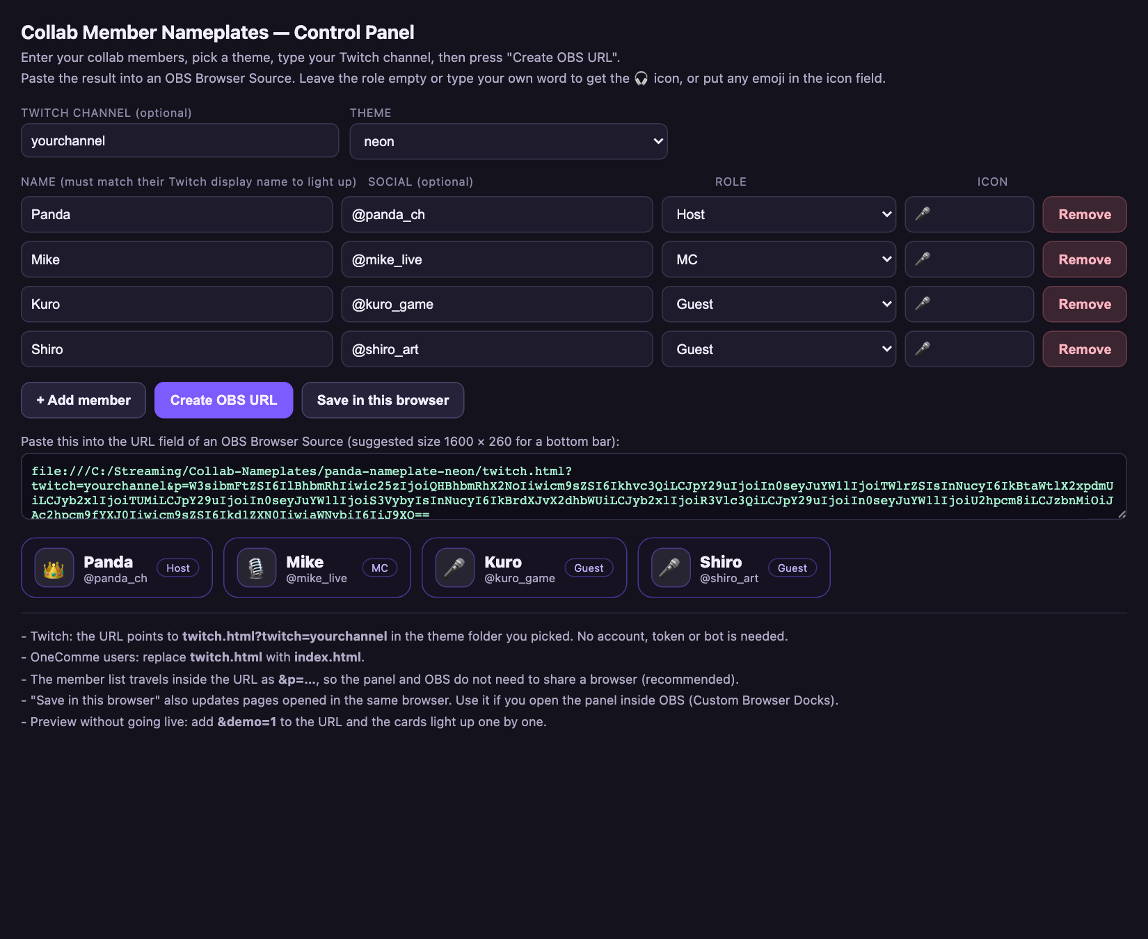Click the icon field in Kuro's row
The width and height of the screenshot is (1148, 939).
969,304
